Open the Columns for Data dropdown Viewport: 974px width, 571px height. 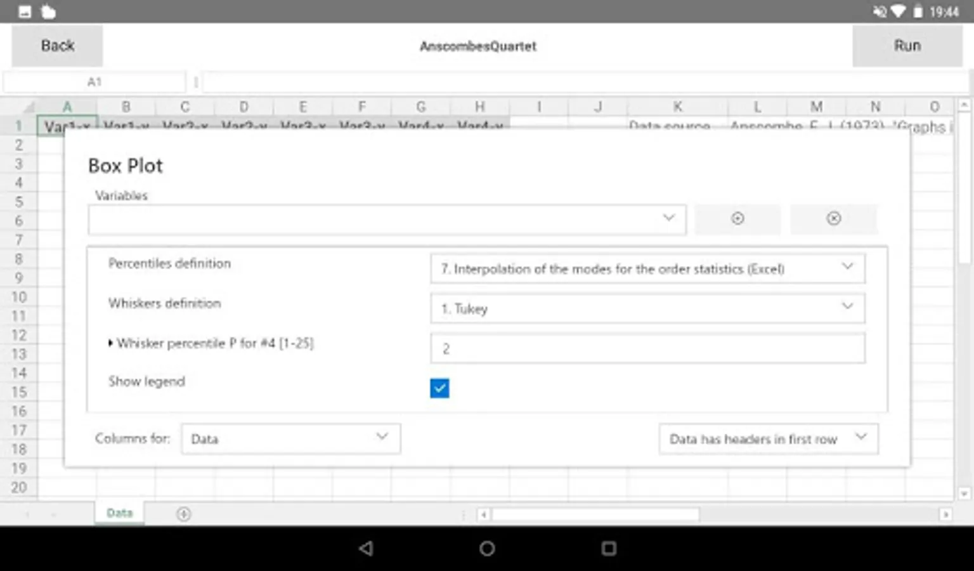pos(291,438)
